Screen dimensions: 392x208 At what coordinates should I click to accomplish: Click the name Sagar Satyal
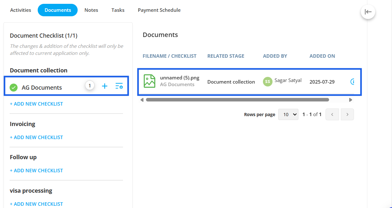pyautogui.click(x=288, y=80)
